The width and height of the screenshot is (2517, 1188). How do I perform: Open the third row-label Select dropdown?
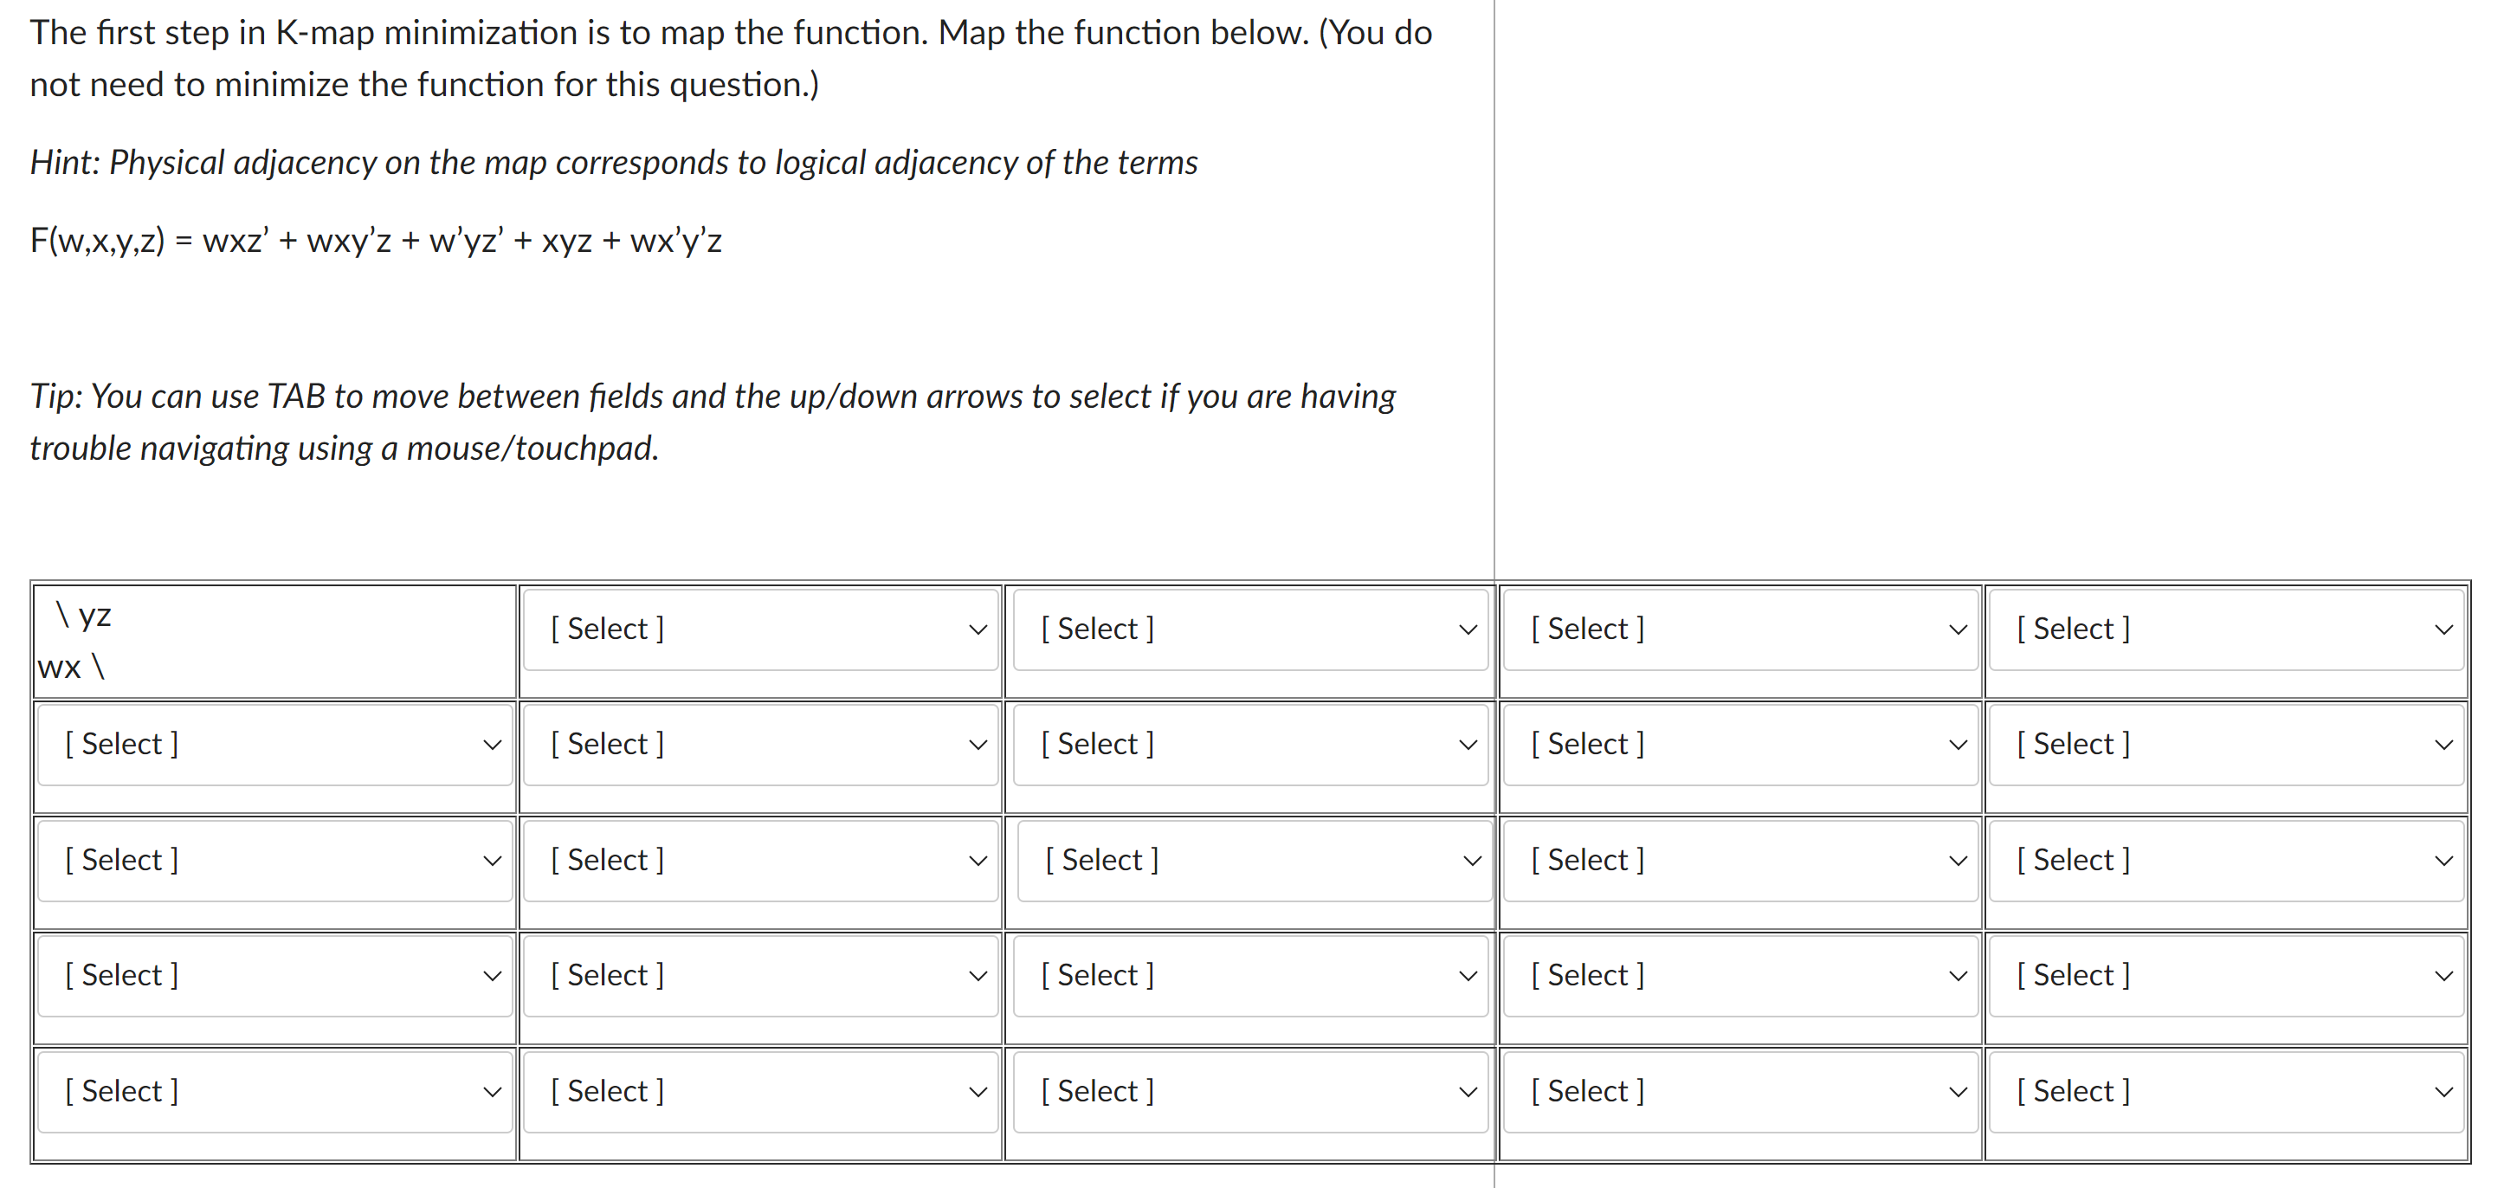pos(274,975)
